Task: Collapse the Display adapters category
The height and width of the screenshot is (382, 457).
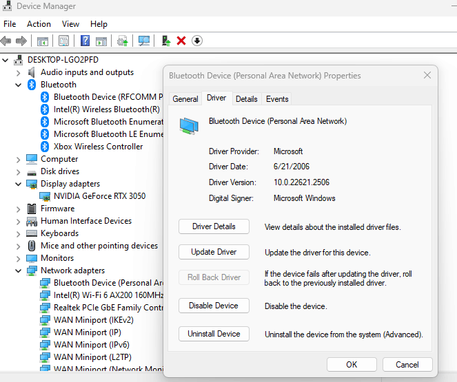Action: coord(19,184)
